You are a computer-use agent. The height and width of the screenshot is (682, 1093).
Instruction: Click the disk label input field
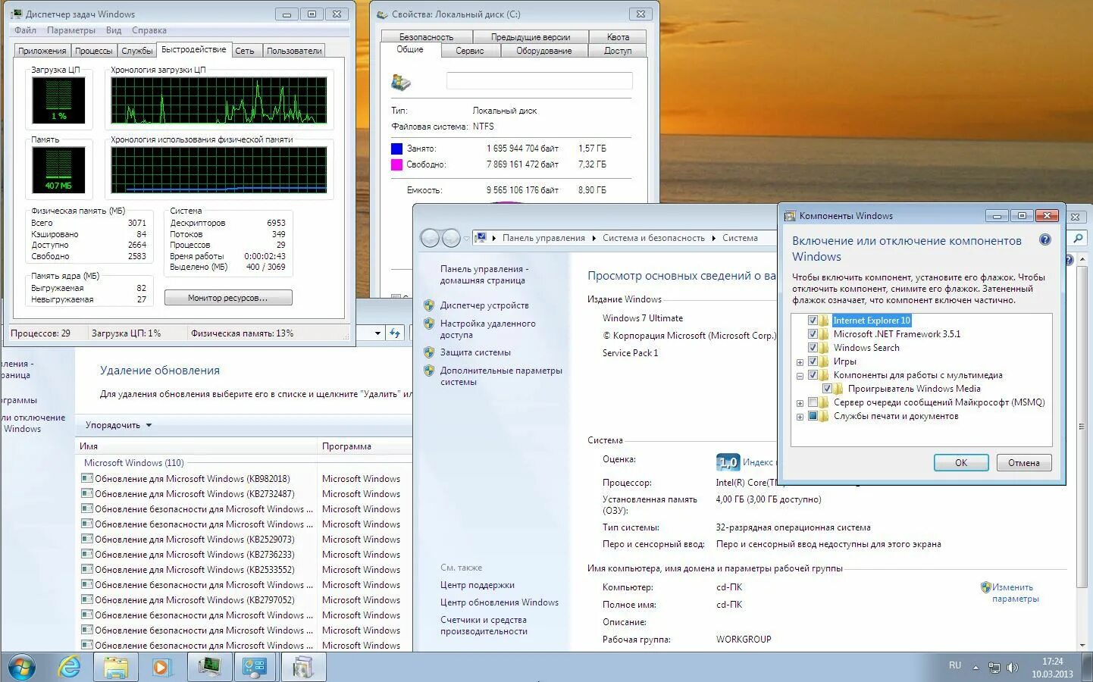pos(540,81)
